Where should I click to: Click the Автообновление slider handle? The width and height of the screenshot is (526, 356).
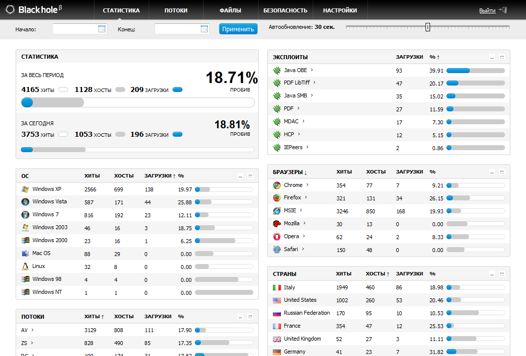(428, 27)
